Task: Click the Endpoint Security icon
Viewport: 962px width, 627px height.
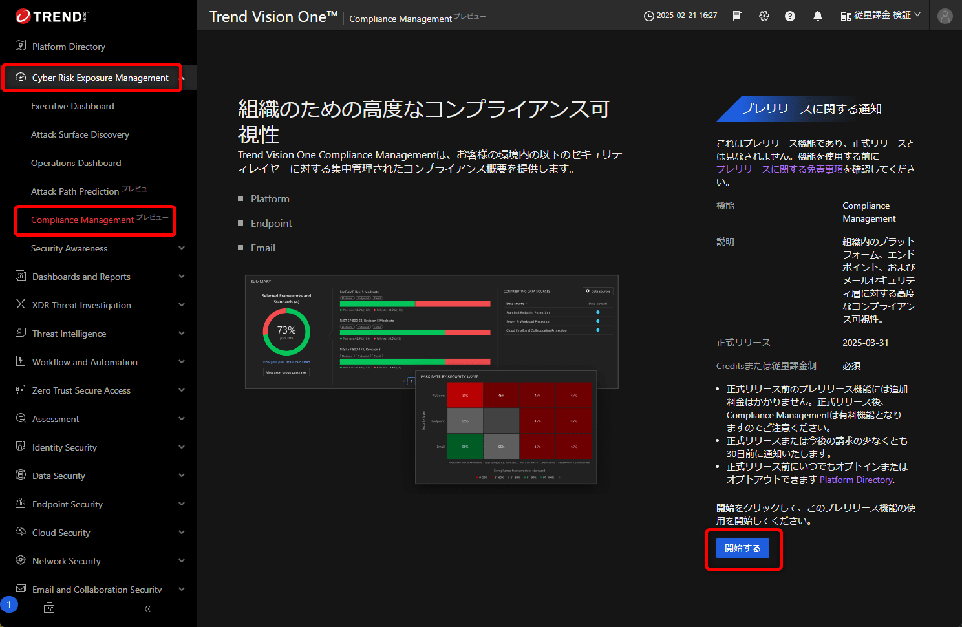Action: click(21, 504)
